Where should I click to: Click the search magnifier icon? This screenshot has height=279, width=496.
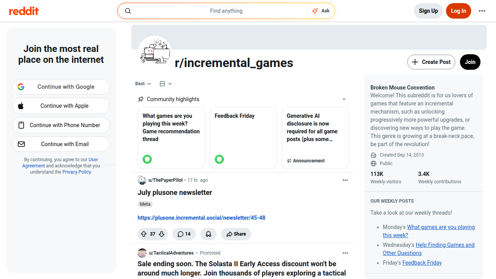[x=128, y=11]
